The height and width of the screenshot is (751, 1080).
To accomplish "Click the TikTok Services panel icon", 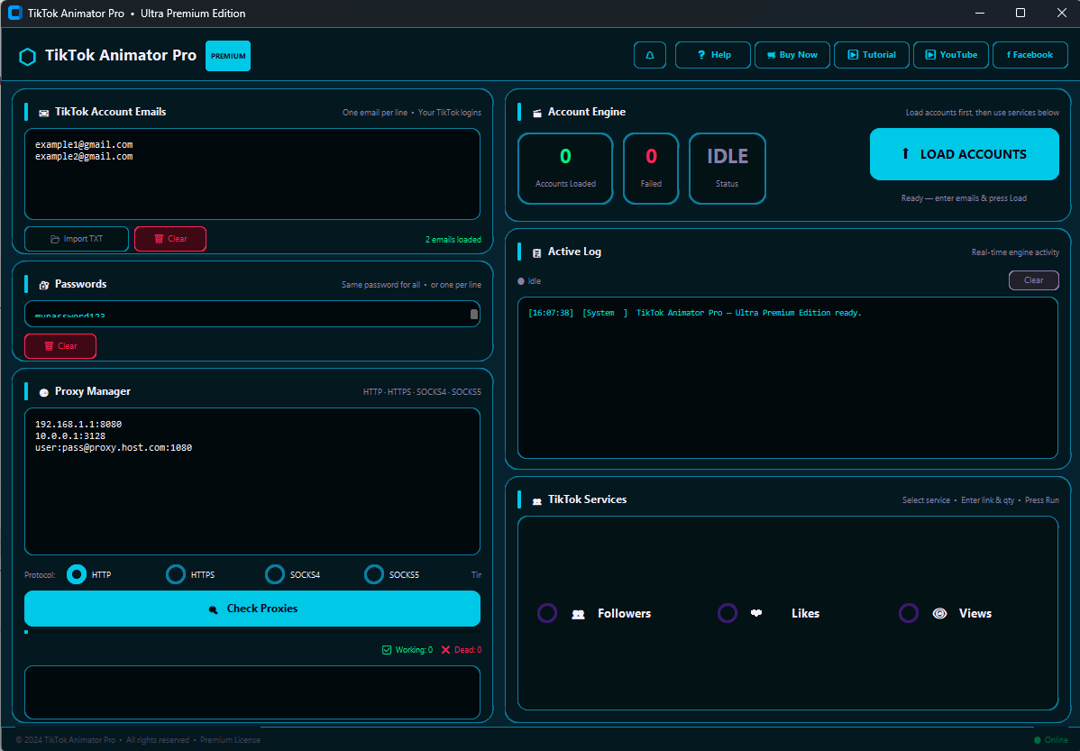I will [537, 501].
